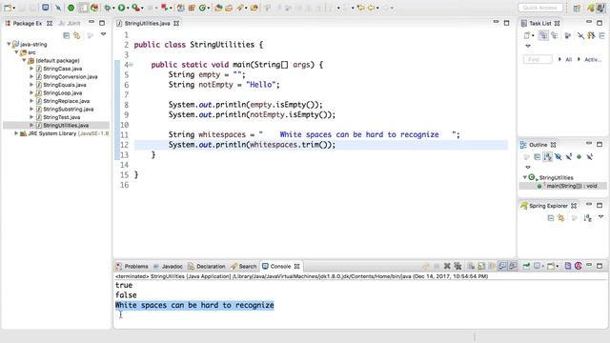Click the New Java Class green icon

click(x=202, y=8)
